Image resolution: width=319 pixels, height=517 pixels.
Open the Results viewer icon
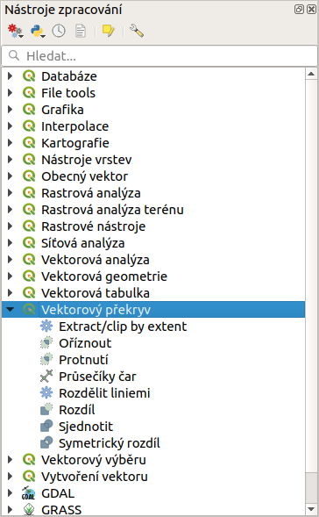(81, 31)
